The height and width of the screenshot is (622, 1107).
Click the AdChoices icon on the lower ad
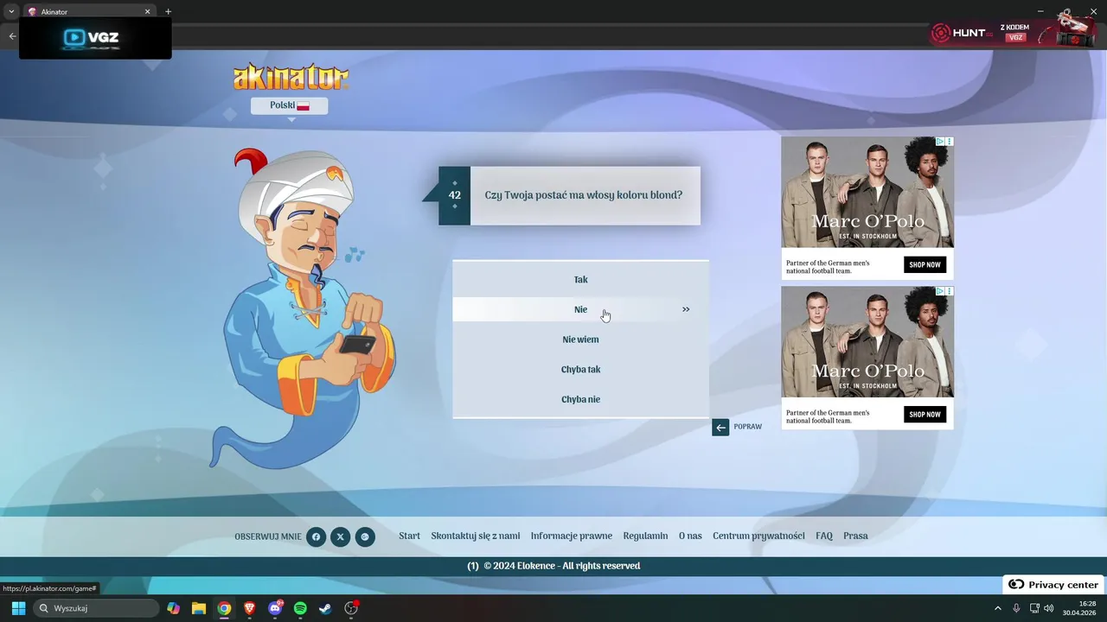click(x=939, y=291)
